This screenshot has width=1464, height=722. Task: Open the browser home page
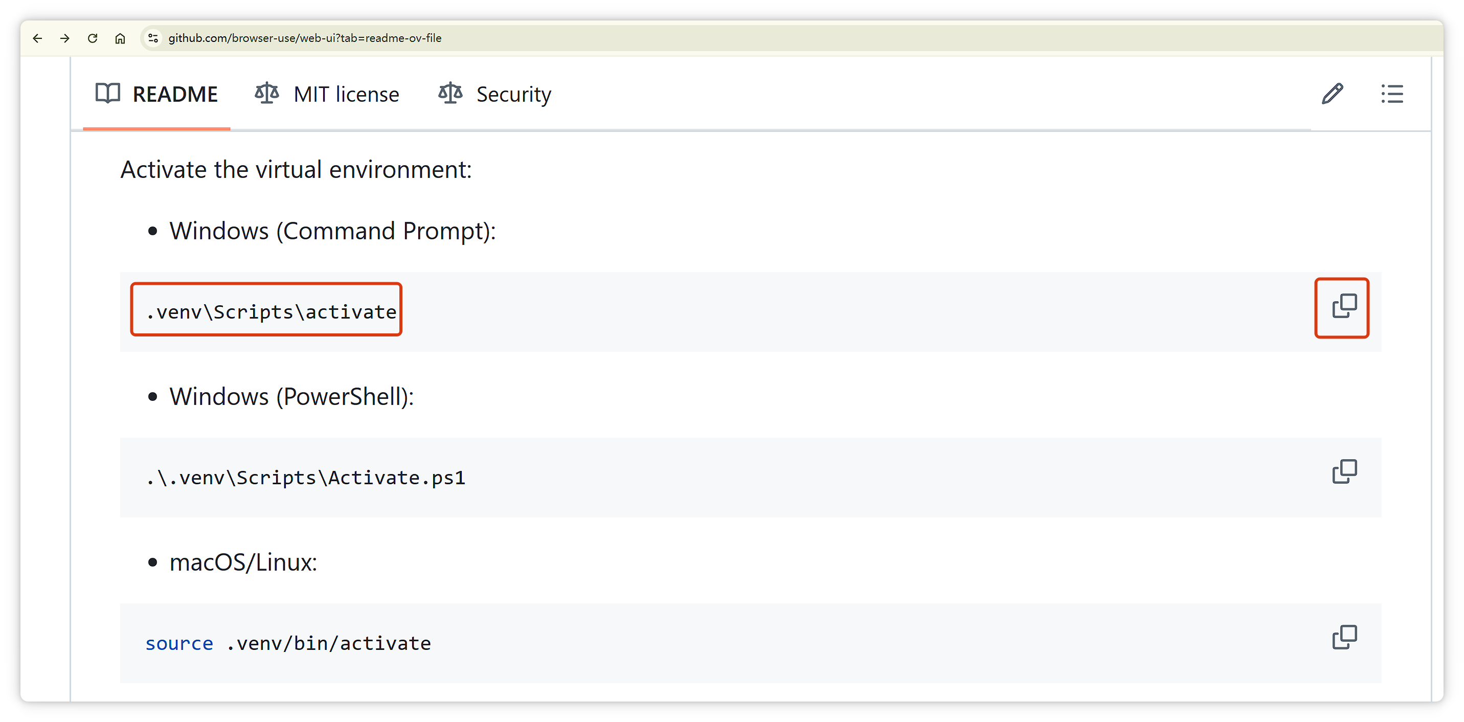click(120, 38)
